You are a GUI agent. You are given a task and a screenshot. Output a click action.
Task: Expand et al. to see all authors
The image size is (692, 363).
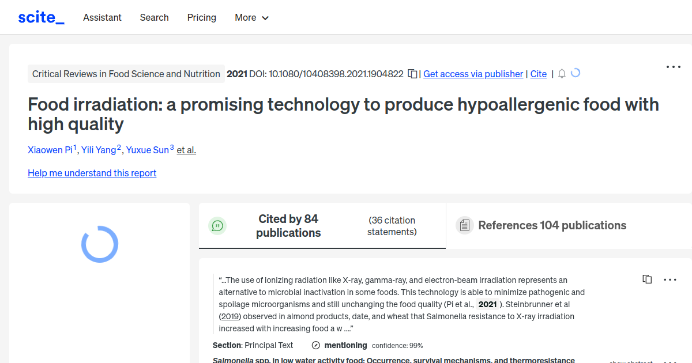186,150
